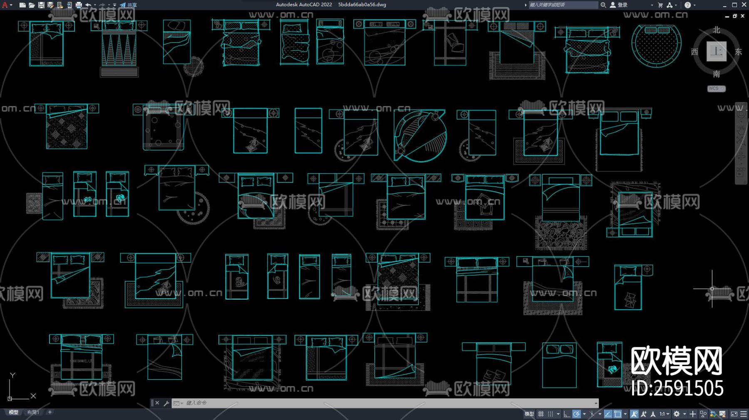The height and width of the screenshot is (420, 749).
Task: Open the redo history dropdown arrow
Action: (x=109, y=5)
